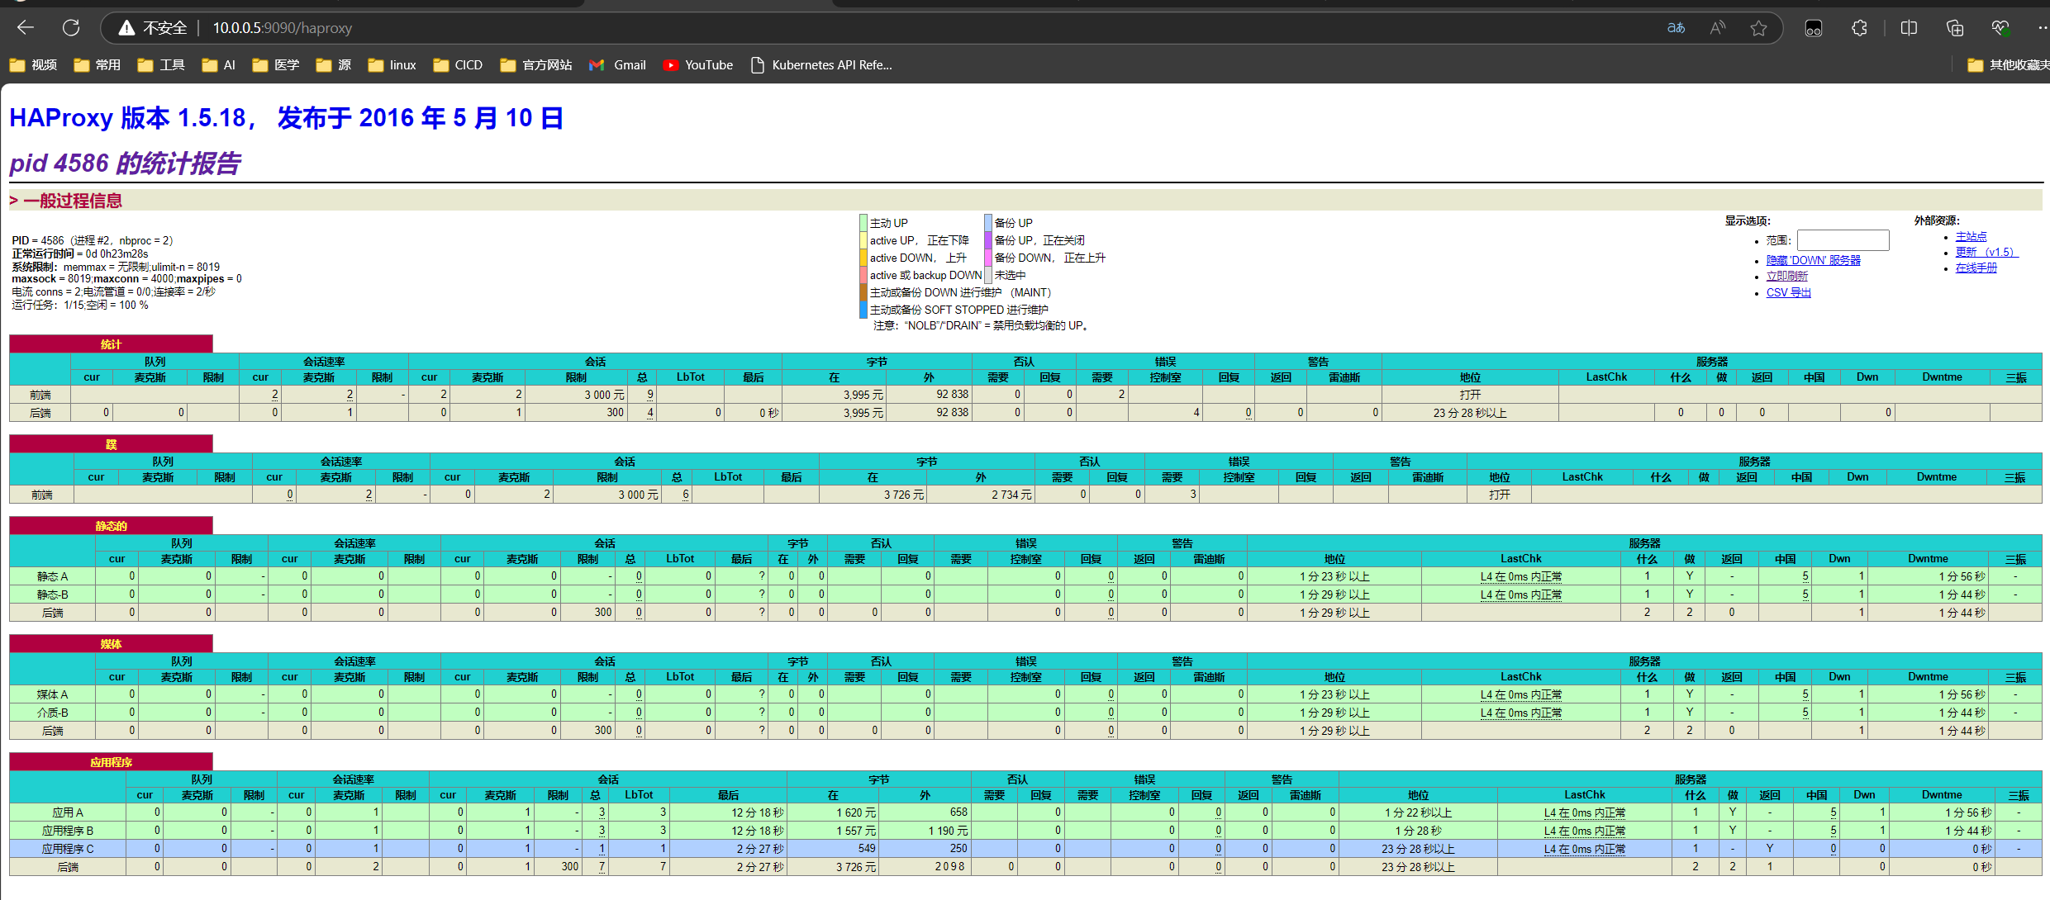Open the AI bookmarks folder
Screen dimensions: 2050x900
[219, 65]
